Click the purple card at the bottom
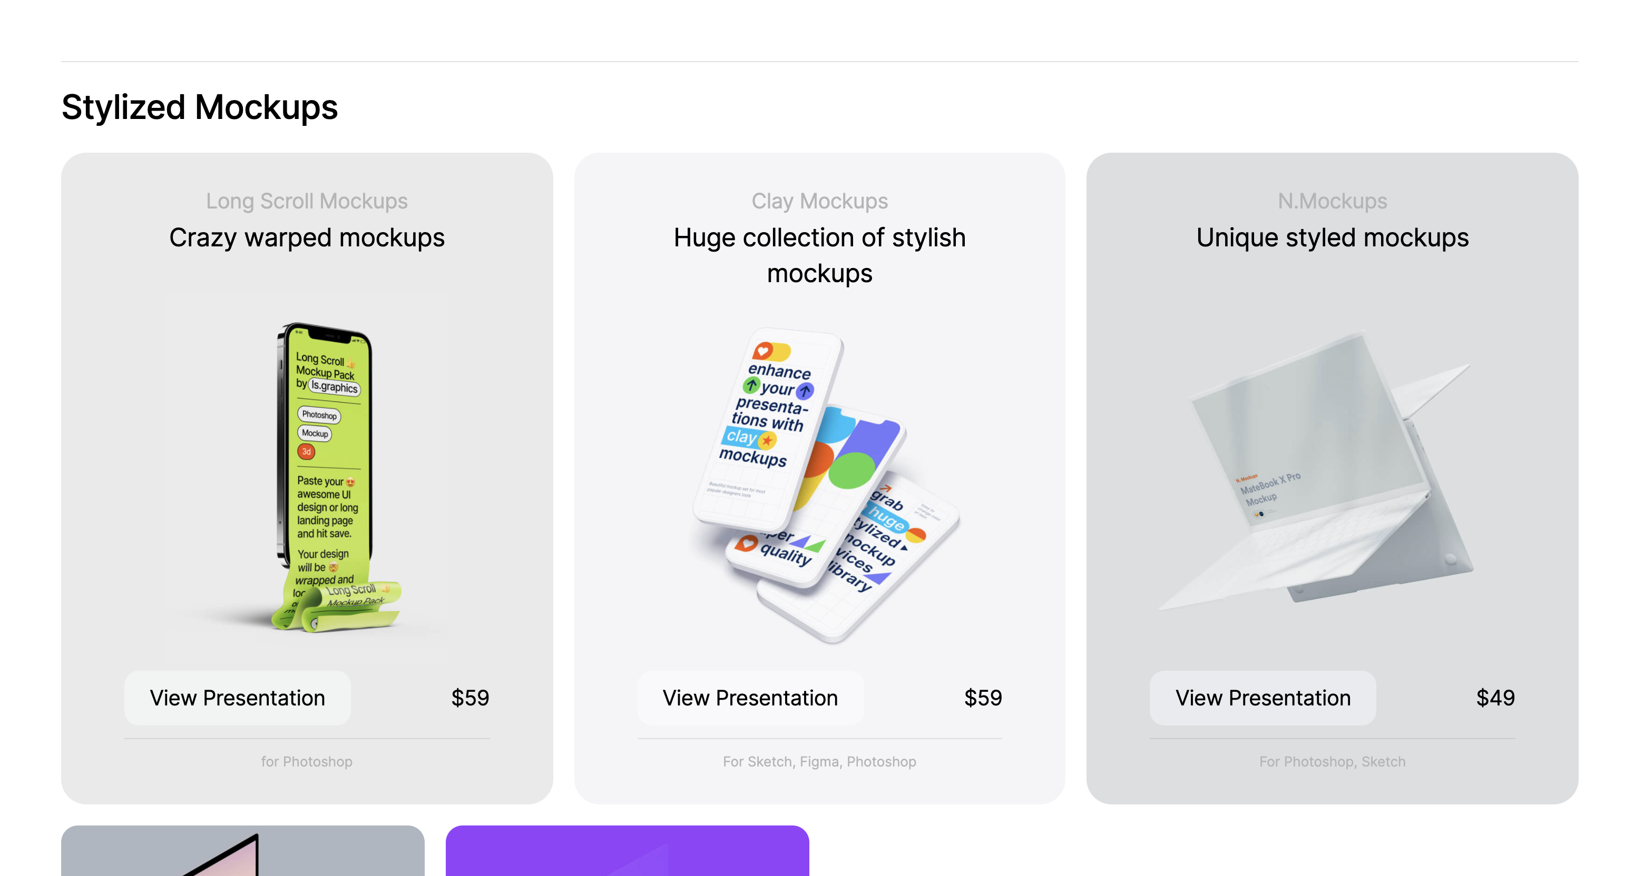The height and width of the screenshot is (876, 1644). pyautogui.click(x=627, y=851)
